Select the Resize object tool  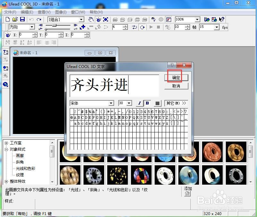(x=106, y=20)
